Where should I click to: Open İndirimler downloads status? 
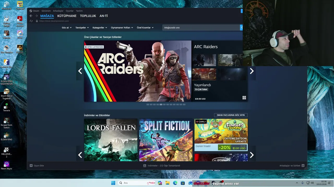click(162, 165)
